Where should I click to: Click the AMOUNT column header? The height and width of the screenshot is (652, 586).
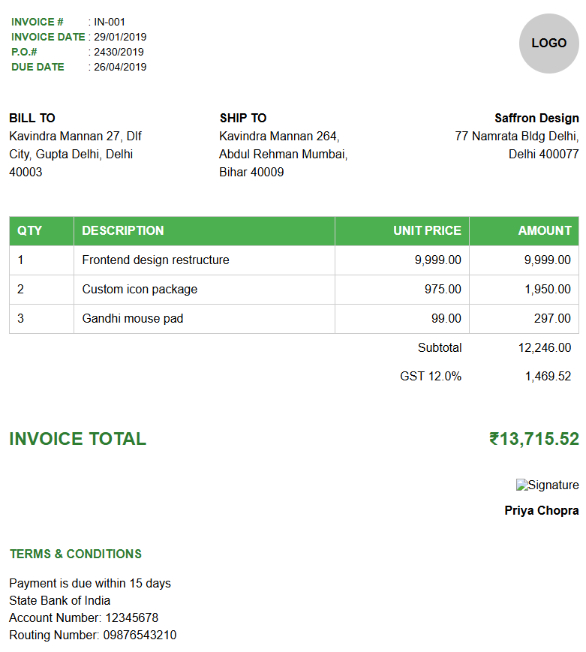coord(544,230)
